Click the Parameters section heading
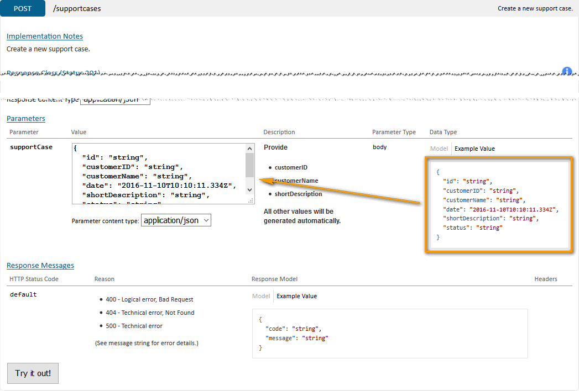This screenshot has height=391, width=579. 26,119
